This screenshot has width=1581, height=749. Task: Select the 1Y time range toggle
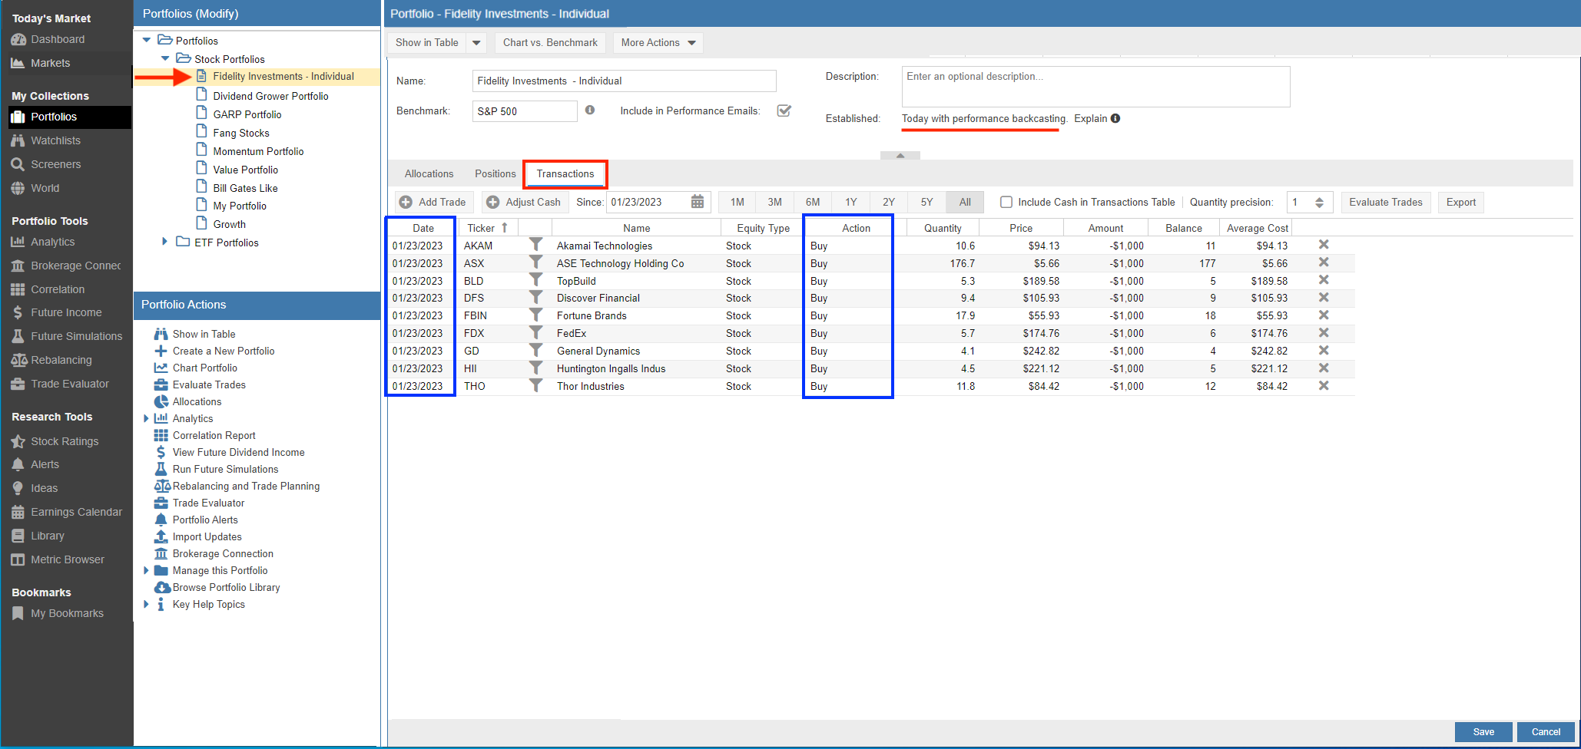(851, 202)
